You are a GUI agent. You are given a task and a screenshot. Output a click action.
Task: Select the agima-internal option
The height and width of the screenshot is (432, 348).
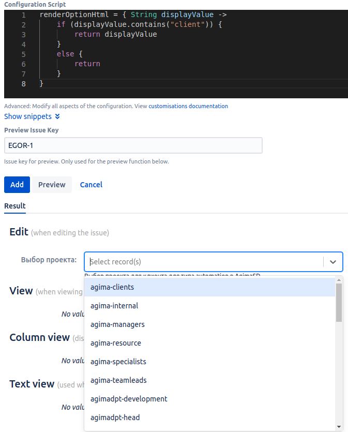[x=209, y=306]
